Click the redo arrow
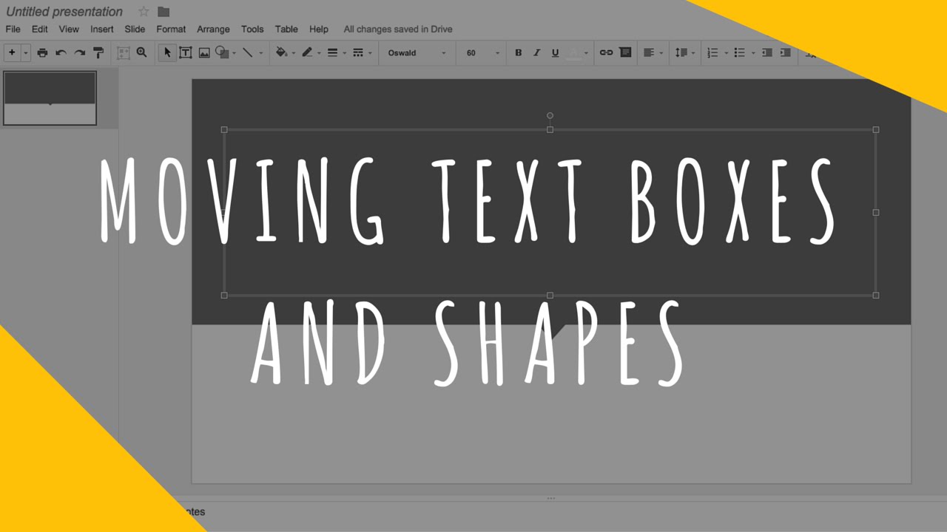 coord(80,52)
